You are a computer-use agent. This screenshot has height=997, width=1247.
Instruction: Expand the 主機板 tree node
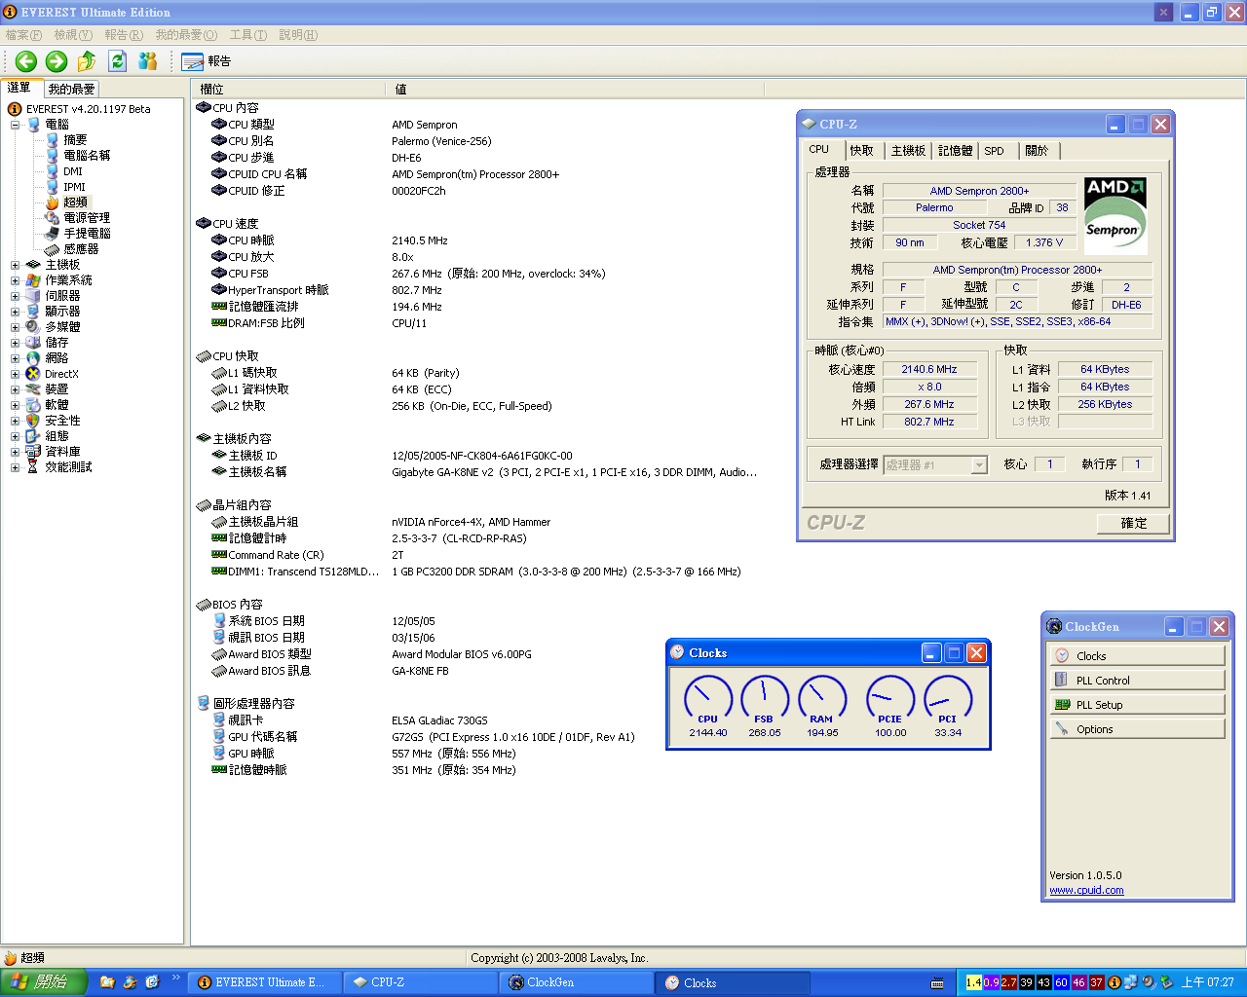[x=15, y=265]
